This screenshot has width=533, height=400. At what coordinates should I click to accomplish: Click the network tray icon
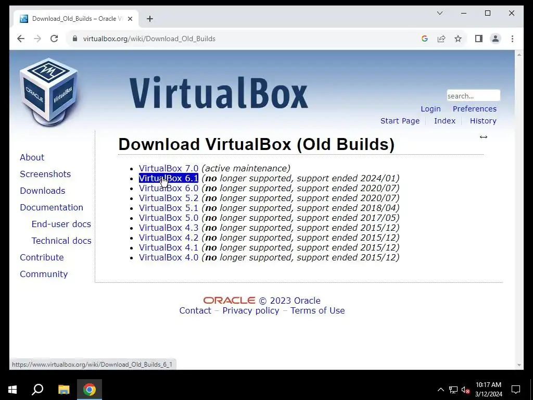tap(453, 390)
